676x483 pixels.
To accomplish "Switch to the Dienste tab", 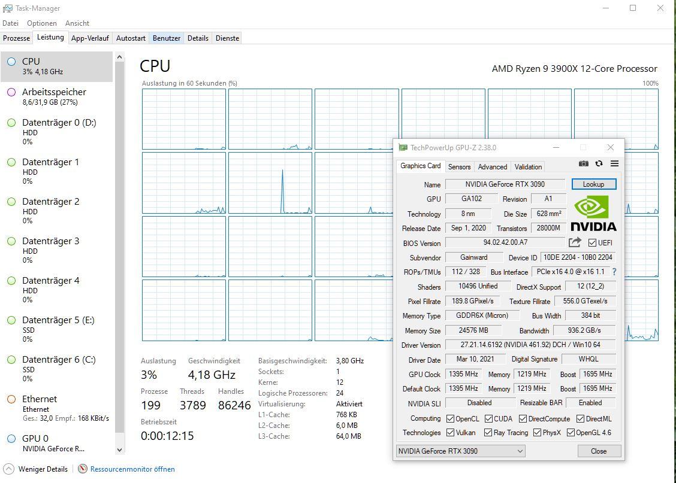I will coord(227,38).
